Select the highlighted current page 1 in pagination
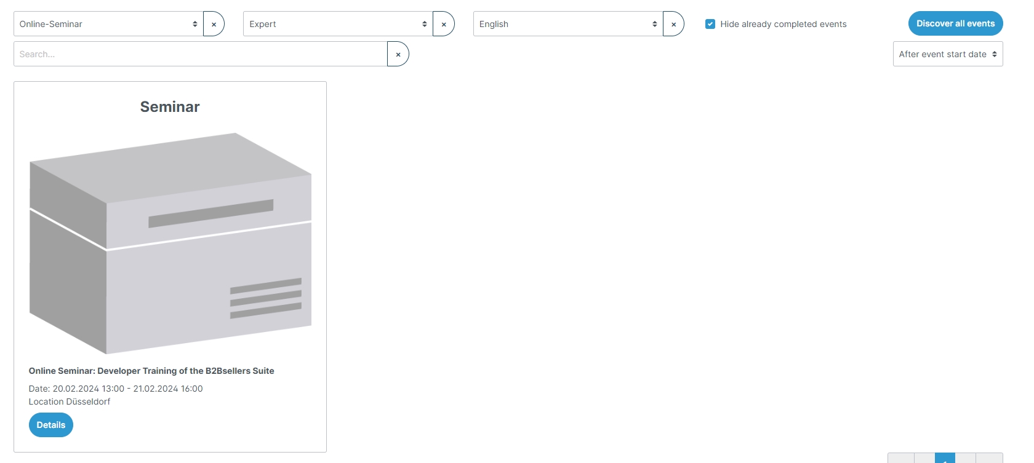The width and height of the screenshot is (1034, 463). point(945,459)
